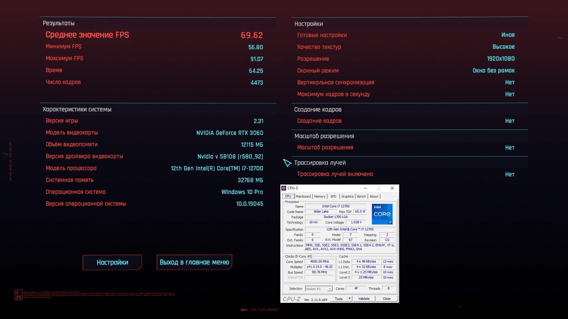This screenshot has width=568, height=319.
Task: Minimize the CPU-Z window
Action: [x=365, y=188]
